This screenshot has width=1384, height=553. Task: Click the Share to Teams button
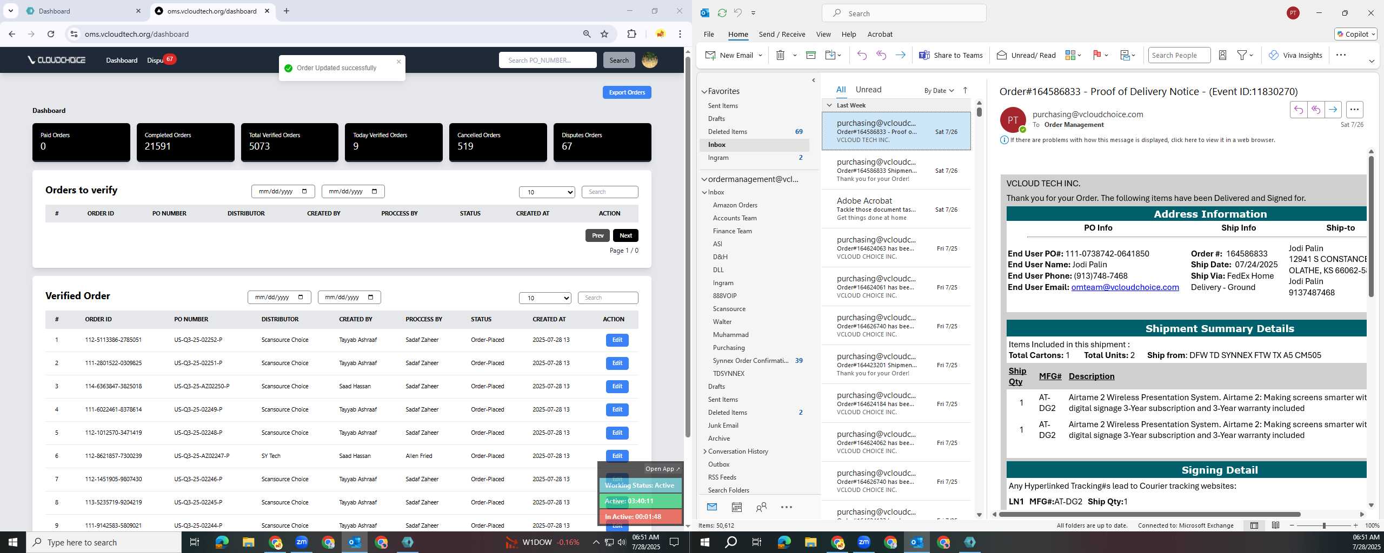pos(950,55)
